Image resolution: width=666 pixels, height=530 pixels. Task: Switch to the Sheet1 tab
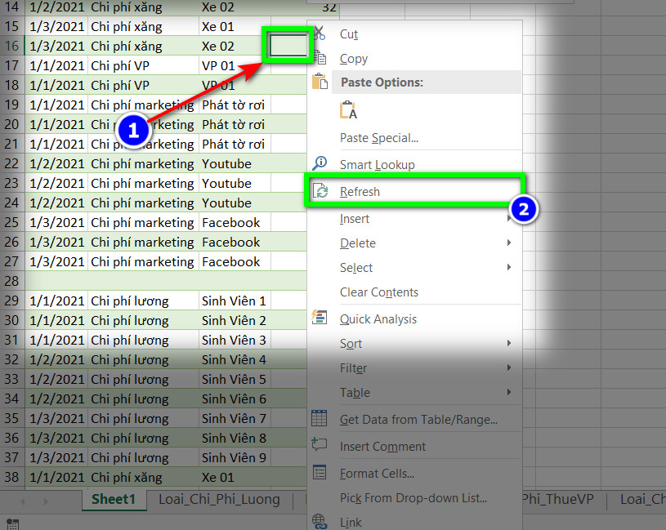click(x=114, y=500)
